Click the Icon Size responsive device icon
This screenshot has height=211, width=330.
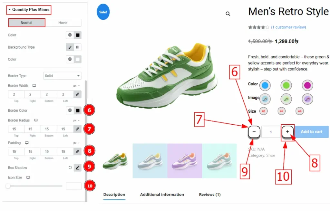pos(28,177)
